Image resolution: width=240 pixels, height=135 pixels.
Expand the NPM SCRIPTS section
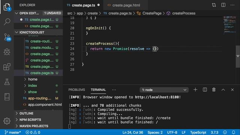tap(30, 120)
